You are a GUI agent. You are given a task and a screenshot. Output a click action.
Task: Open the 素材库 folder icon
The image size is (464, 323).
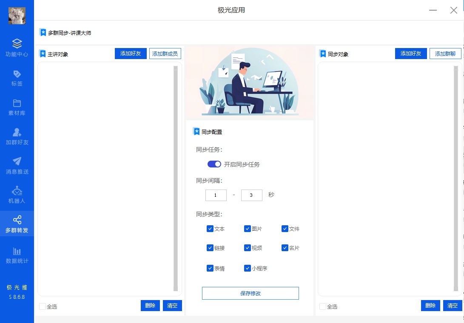17,103
